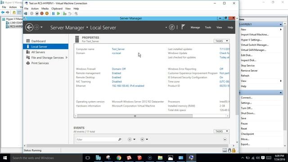Viewport: 288px width, 162px height.
Task: Click the Windows Start button
Action: point(5,158)
